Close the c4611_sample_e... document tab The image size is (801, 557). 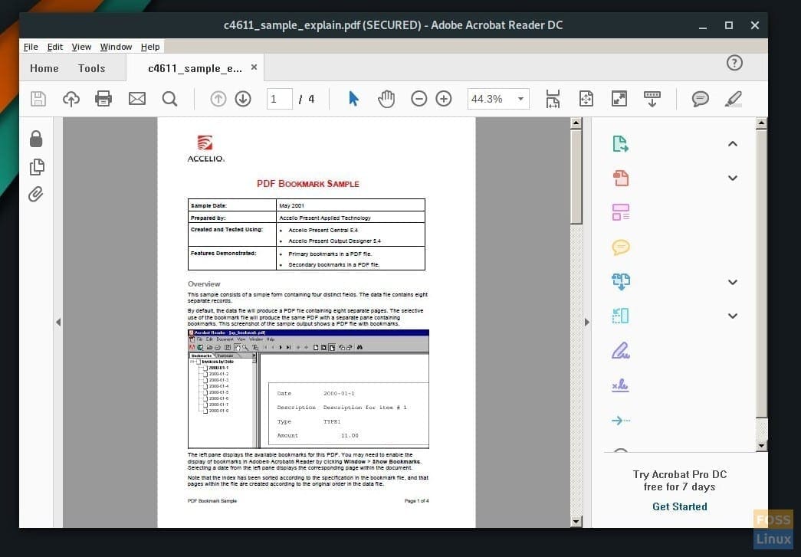coord(254,67)
